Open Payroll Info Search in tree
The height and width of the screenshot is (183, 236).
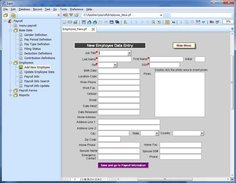tap(37, 81)
